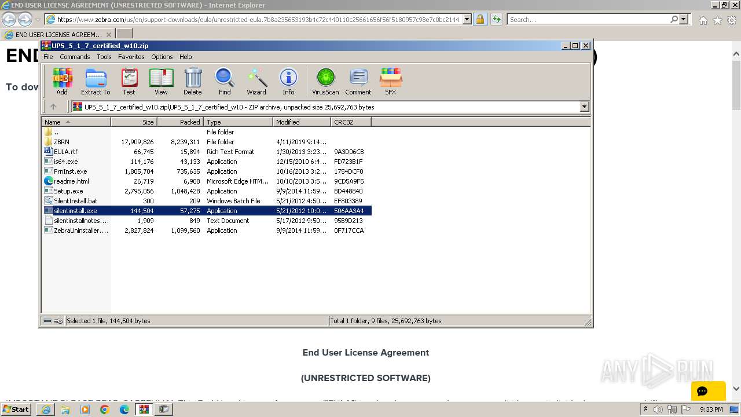Sort files by Size column header

(134, 122)
